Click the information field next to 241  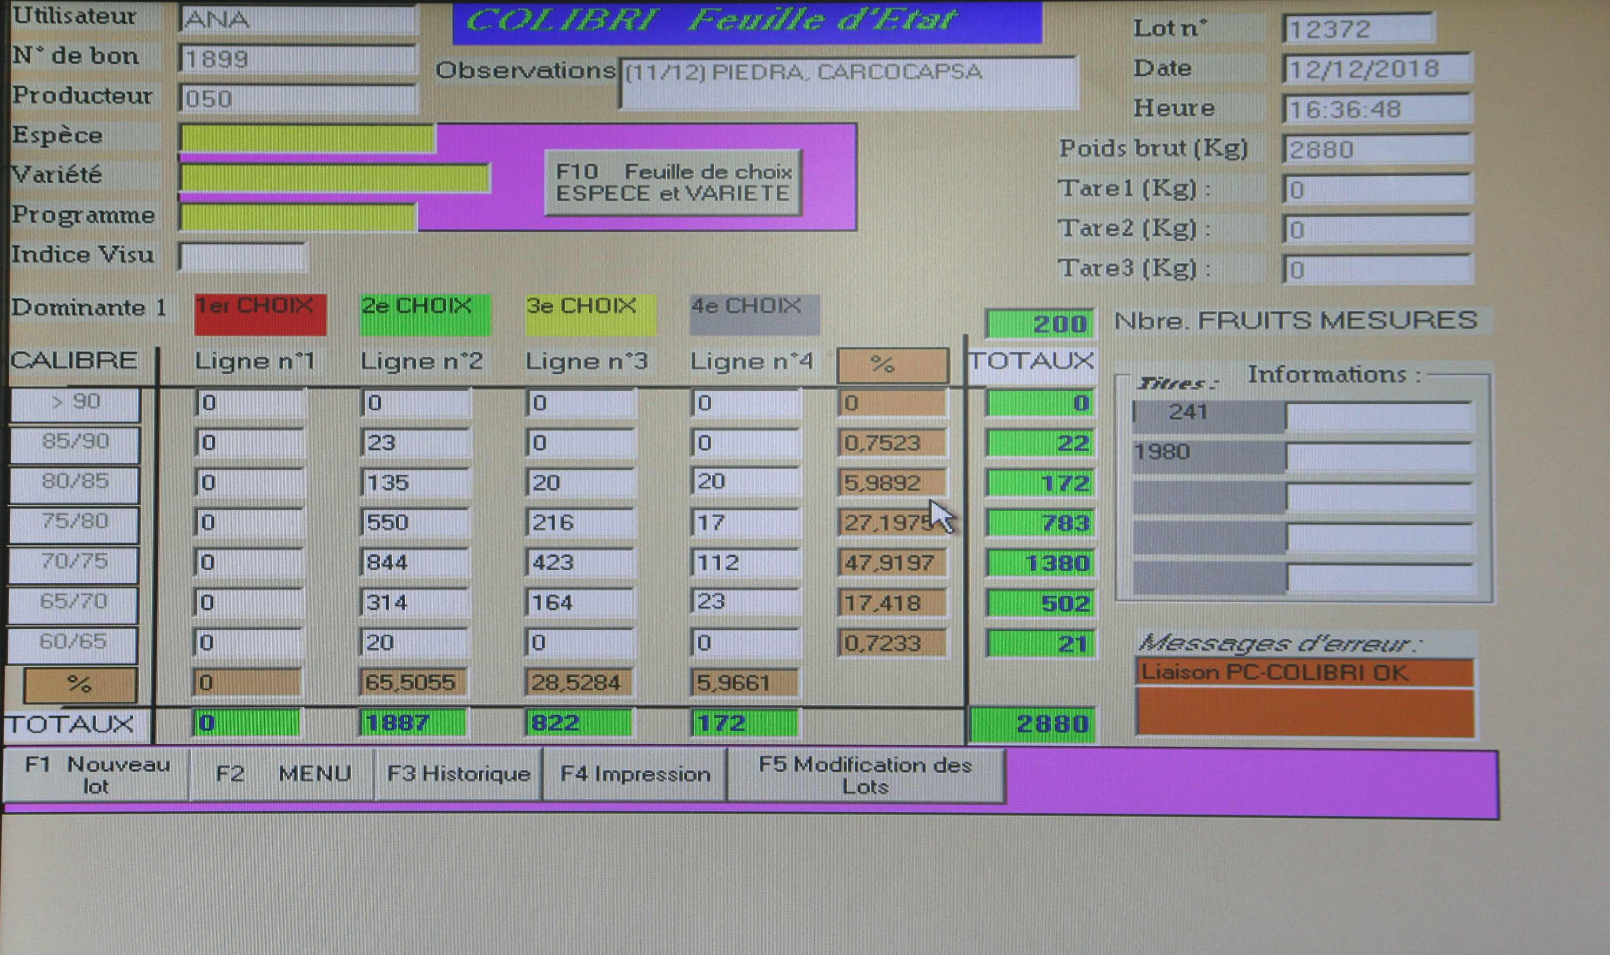coord(1378,417)
